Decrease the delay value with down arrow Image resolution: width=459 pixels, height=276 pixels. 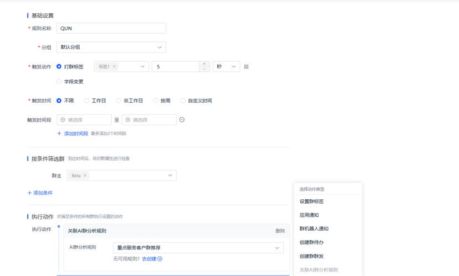click(204, 69)
